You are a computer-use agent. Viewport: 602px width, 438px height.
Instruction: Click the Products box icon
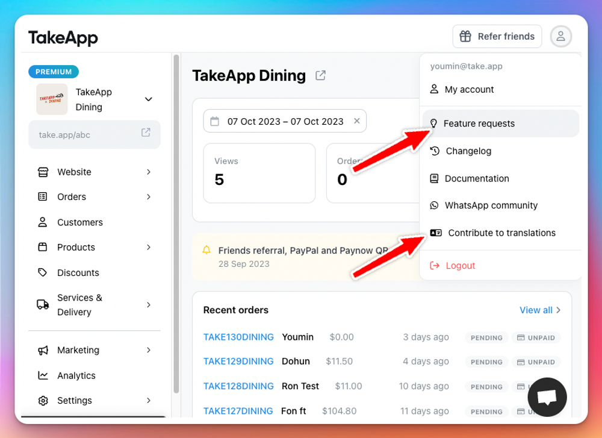[x=43, y=247]
